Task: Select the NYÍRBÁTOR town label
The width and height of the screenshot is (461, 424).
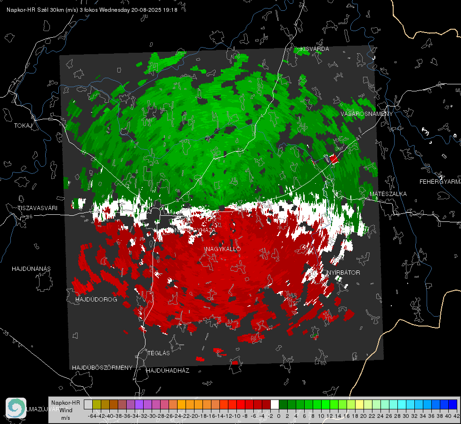Action: (343, 272)
